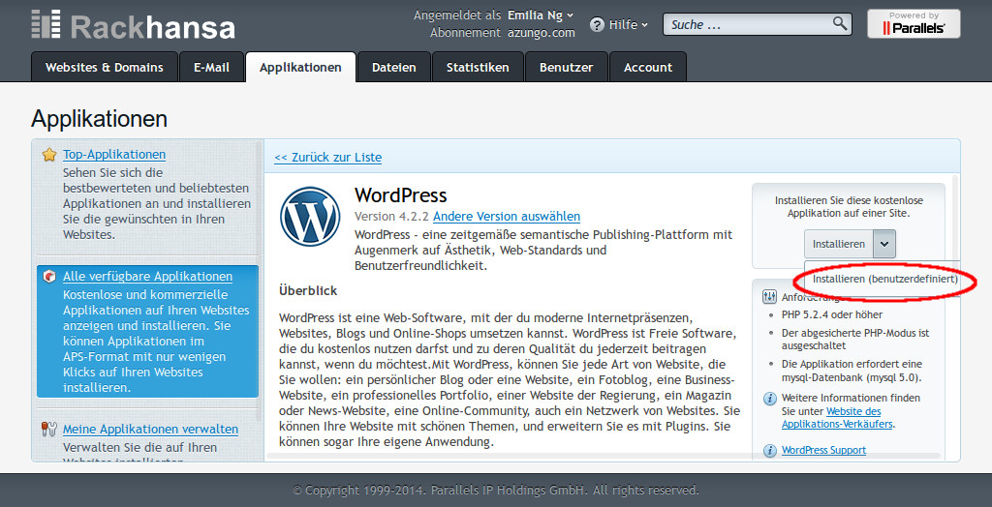Click info icon beside Weitere Informationen

pyautogui.click(x=769, y=399)
